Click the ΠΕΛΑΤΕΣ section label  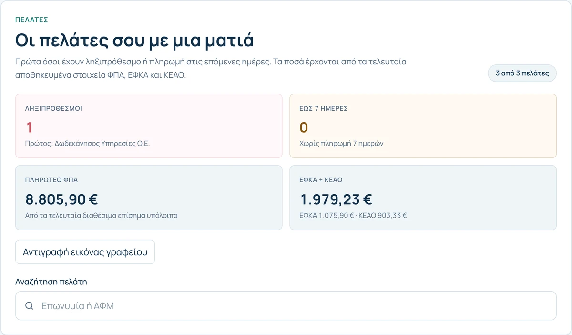tap(31, 20)
